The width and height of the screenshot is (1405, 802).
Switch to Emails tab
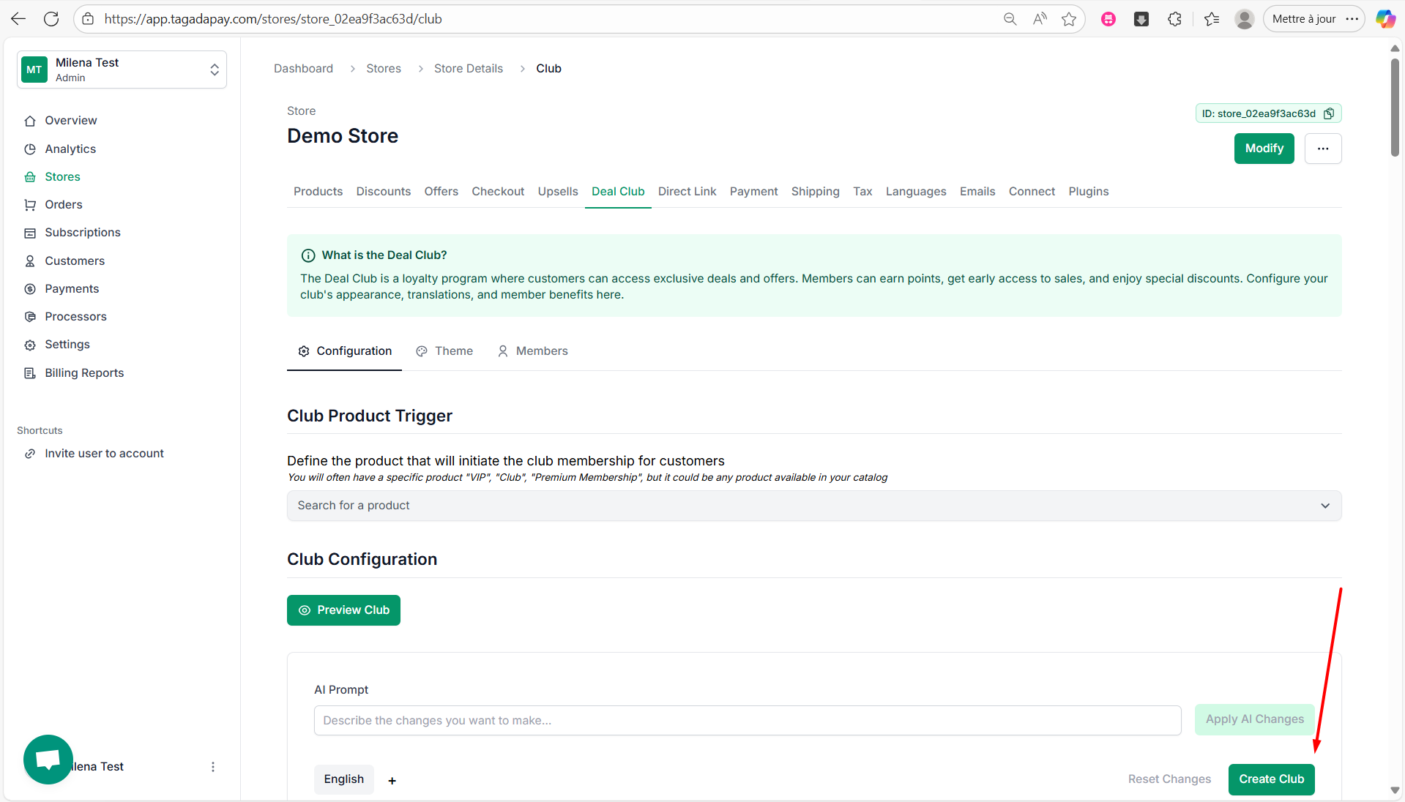[x=977, y=192]
